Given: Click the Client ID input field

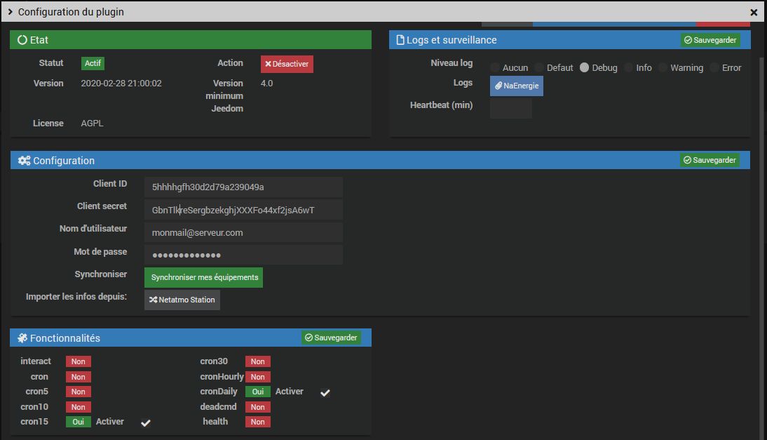Looking at the screenshot, I should coord(243,187).
